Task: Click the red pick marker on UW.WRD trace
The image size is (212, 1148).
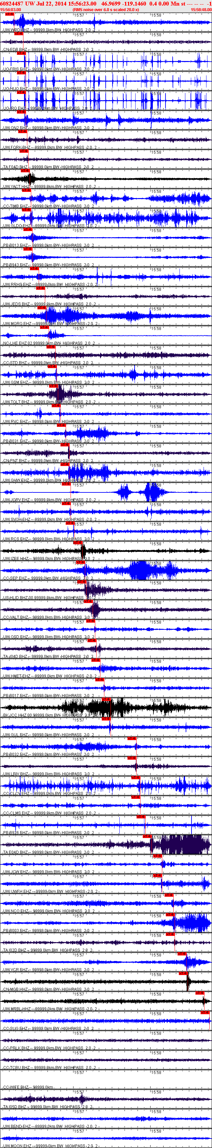Action: (x=9, y=14)
